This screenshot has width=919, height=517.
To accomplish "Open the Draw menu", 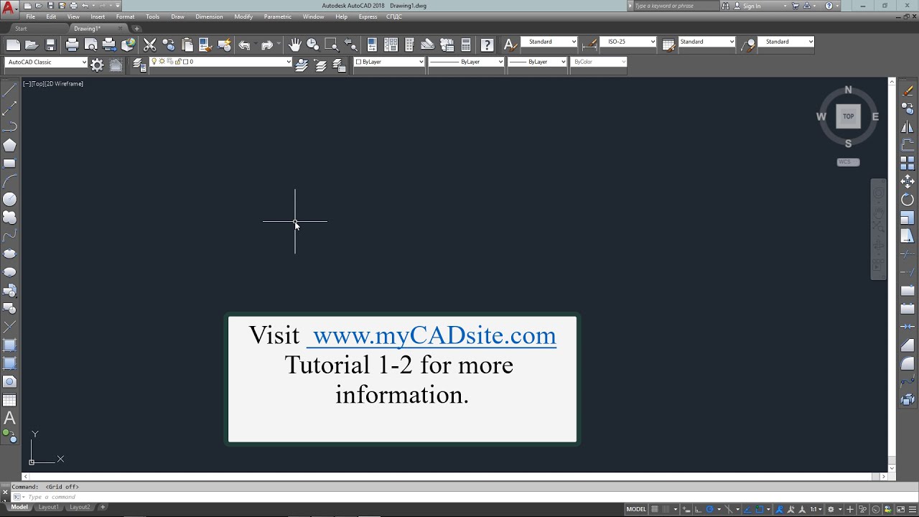I will [177, 17].
